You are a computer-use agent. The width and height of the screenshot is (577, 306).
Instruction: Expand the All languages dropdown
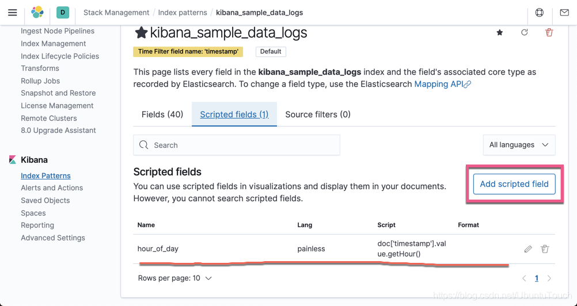519,145
